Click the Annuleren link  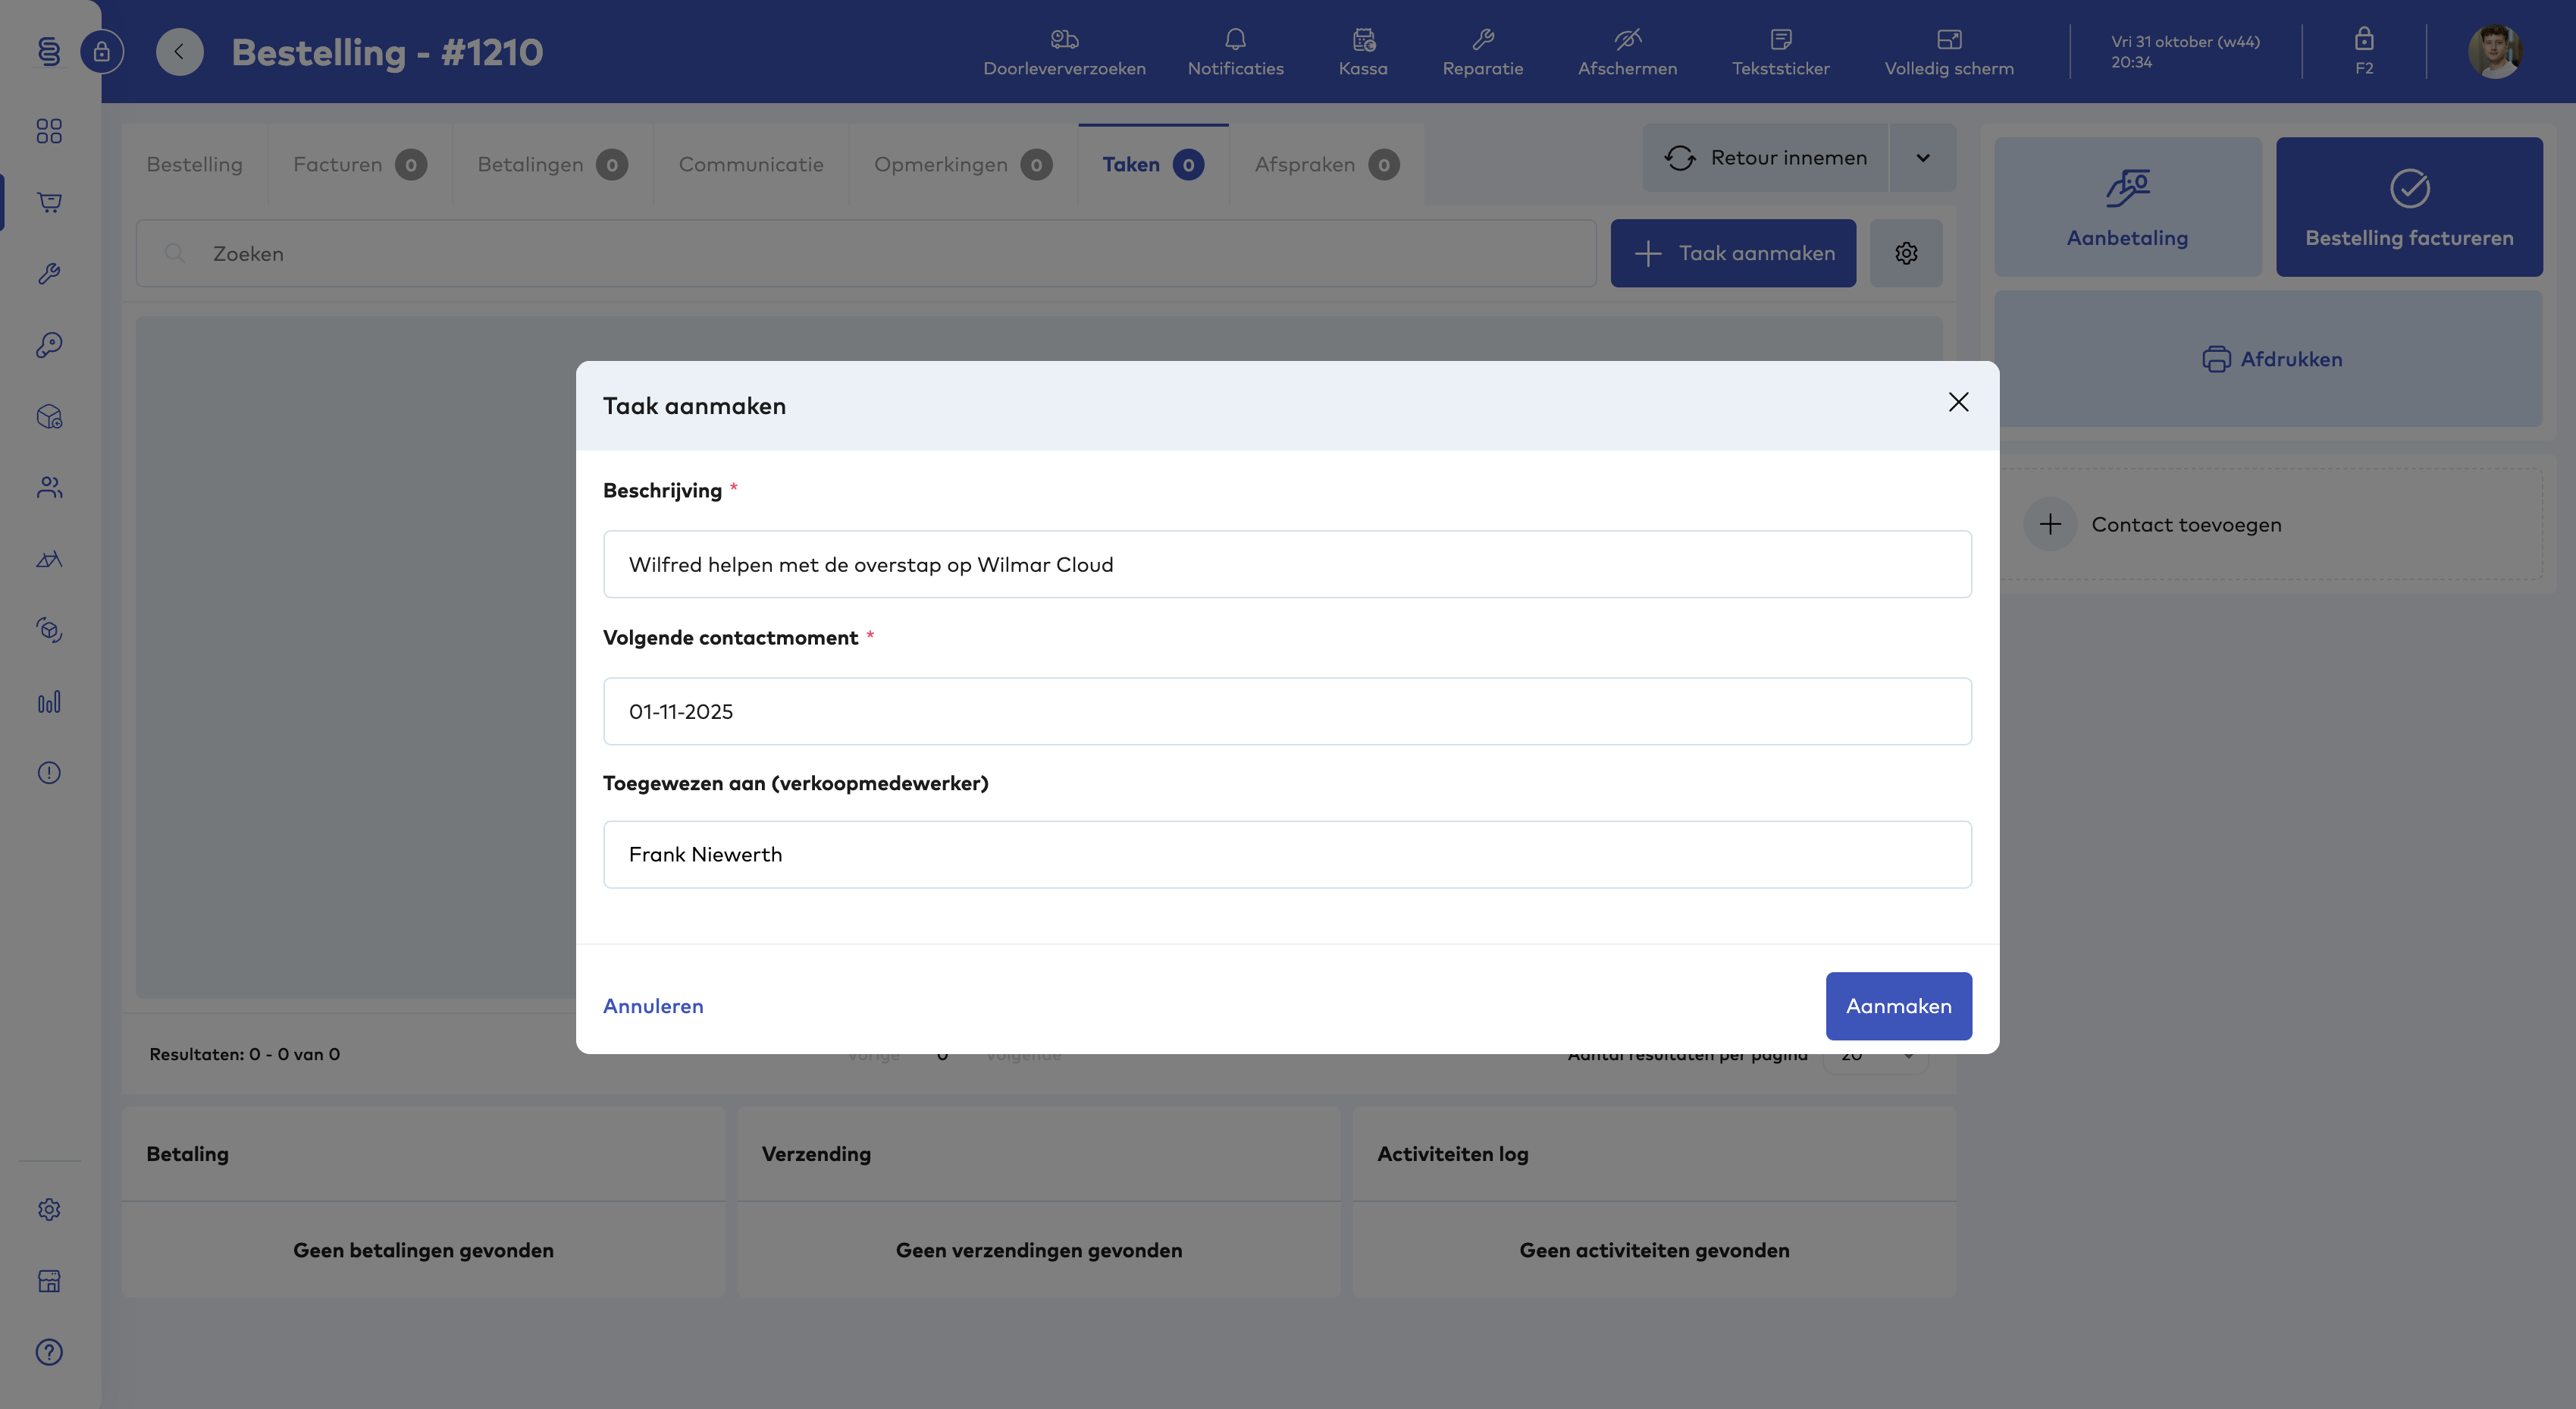pyautogui.click(x=653, y=1006)
